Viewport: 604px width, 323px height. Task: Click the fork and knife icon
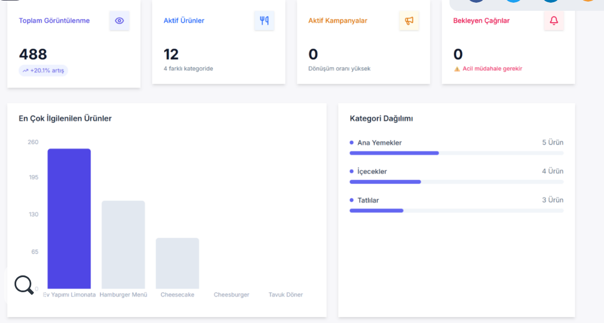pos(264,21)
